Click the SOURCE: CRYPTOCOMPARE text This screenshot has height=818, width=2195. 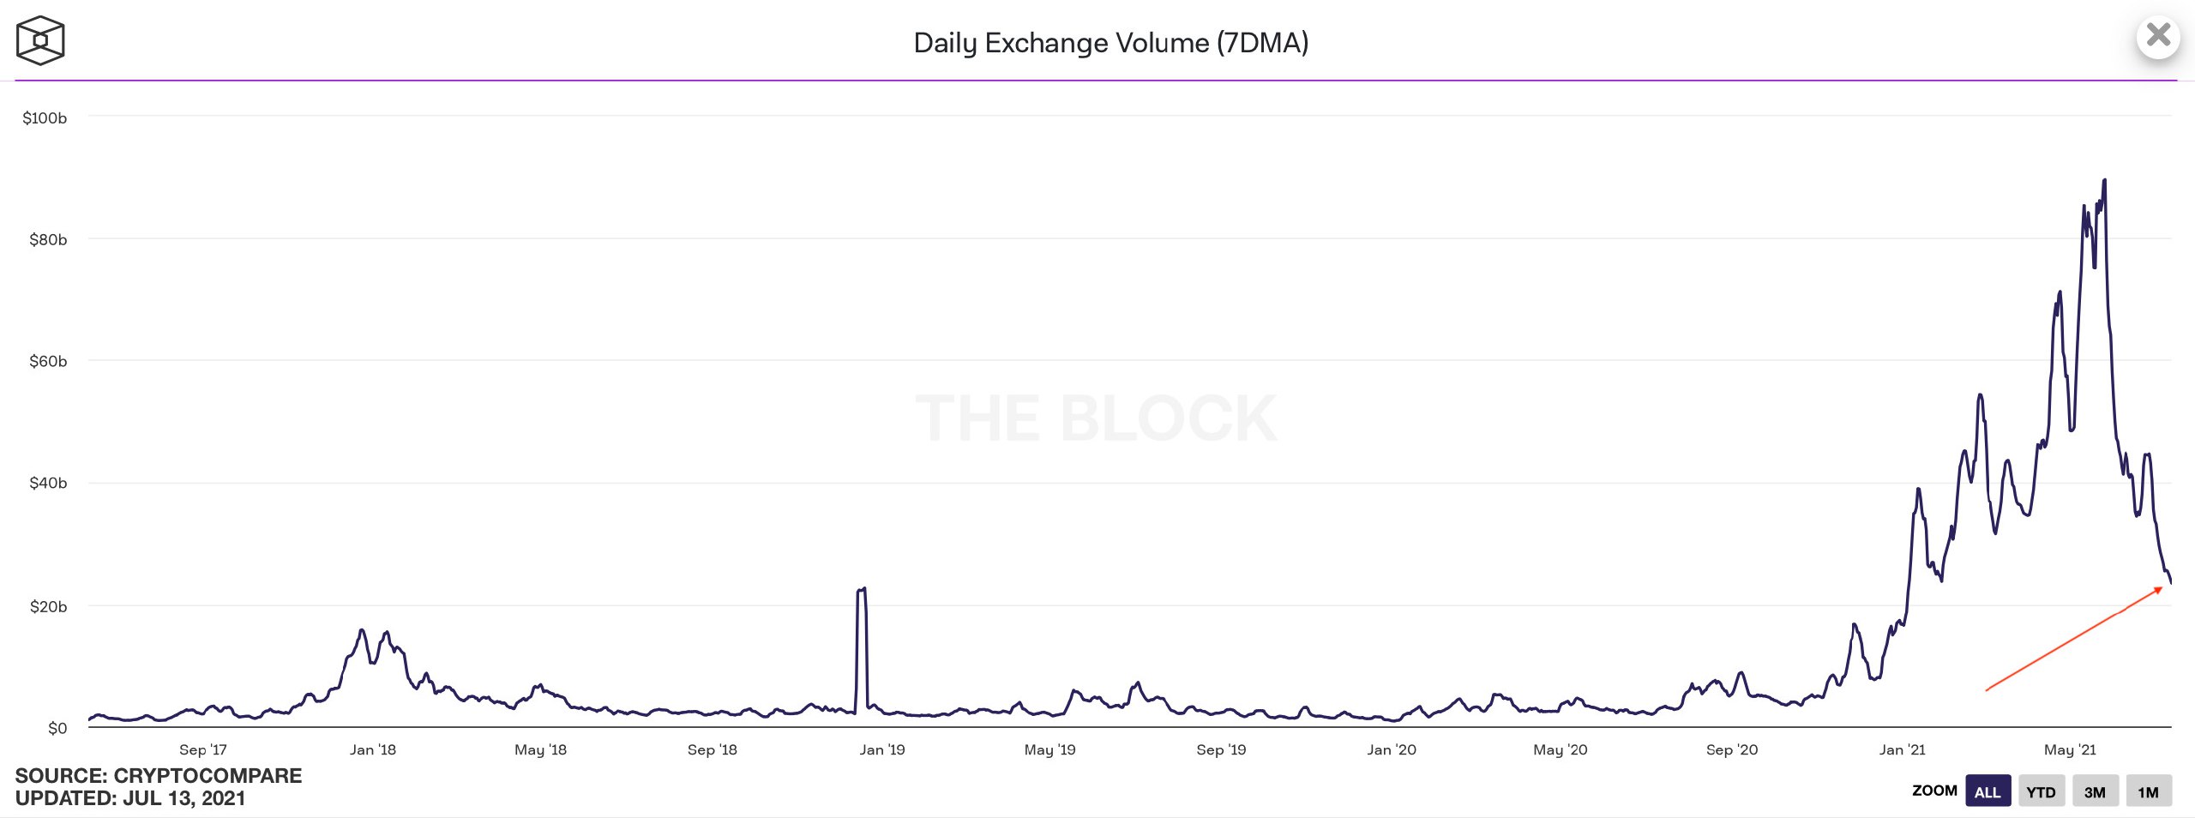click(159, 776)
